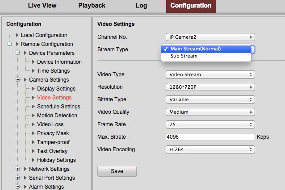Switch to the Live View tab
Image resolution: width=285 pixels, height=190 pixels.
tap(42, 5)
